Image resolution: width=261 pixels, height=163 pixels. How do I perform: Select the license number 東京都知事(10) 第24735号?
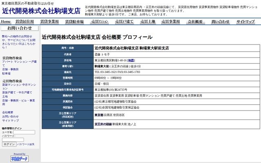point(111,90)
